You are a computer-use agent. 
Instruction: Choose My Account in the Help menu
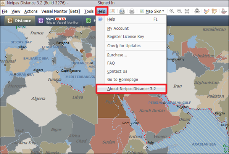pyautogui.click(x=131, y=28)
